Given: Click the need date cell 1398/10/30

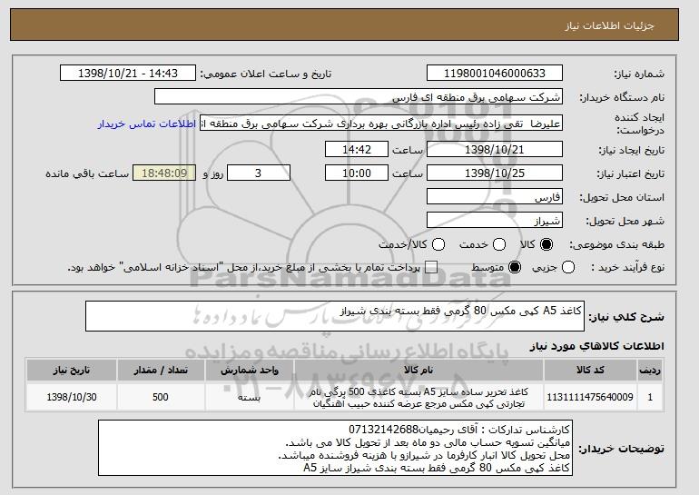Looking at the screenshot, I should tap(72, 397).
